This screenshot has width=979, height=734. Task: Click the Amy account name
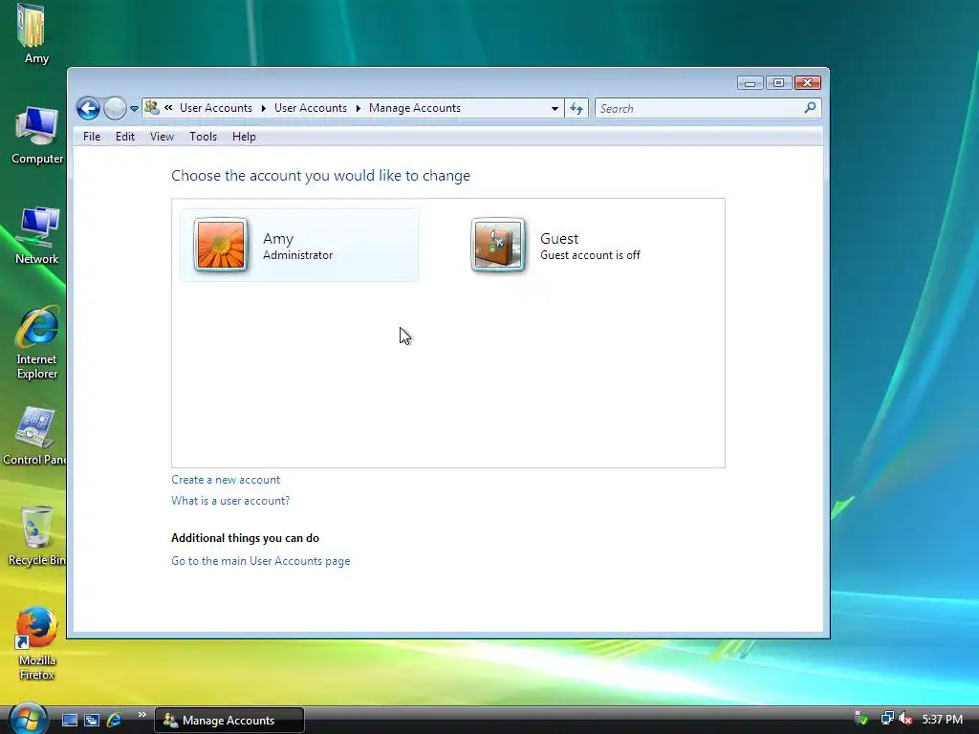(x=278, y=238)
